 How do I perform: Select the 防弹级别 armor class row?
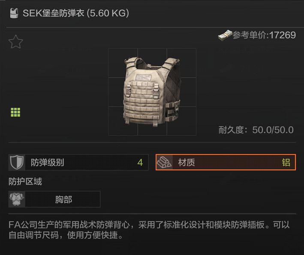click(78, 162)
